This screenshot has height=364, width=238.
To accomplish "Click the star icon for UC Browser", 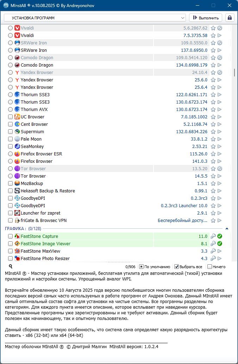I will (213, 117).
